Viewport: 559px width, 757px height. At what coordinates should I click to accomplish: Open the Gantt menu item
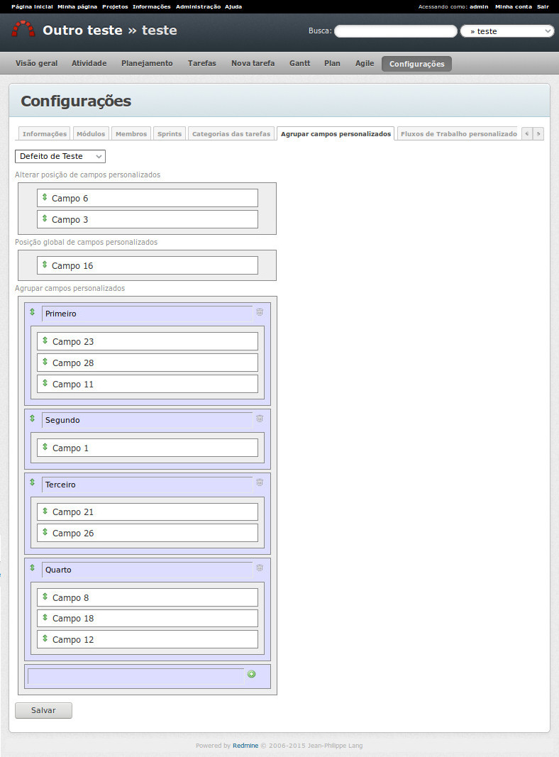coord(299,63)
